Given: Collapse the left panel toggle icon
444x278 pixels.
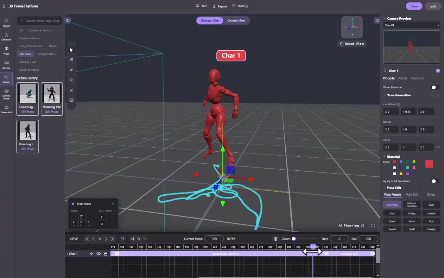Looking at the screenshot, I should point(68,20).
